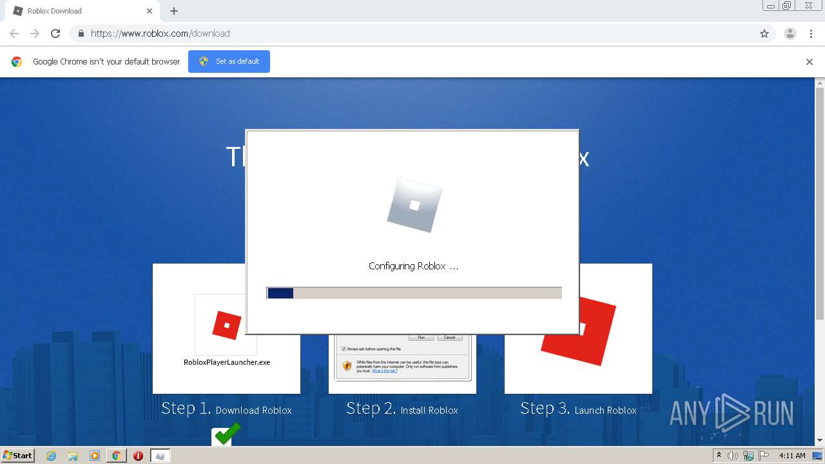The width and height of the screenshot is (825, 464).
Task: Open the red Opera taskbar icon
Action: (138, 456)
